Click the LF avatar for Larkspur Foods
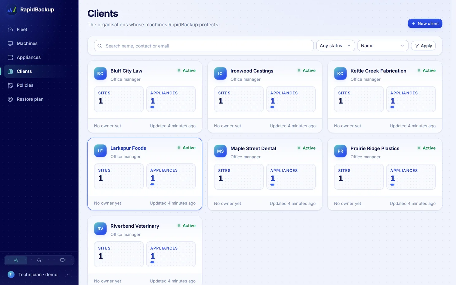The height and width of the screenshot is (285, 456). (100, 151)
